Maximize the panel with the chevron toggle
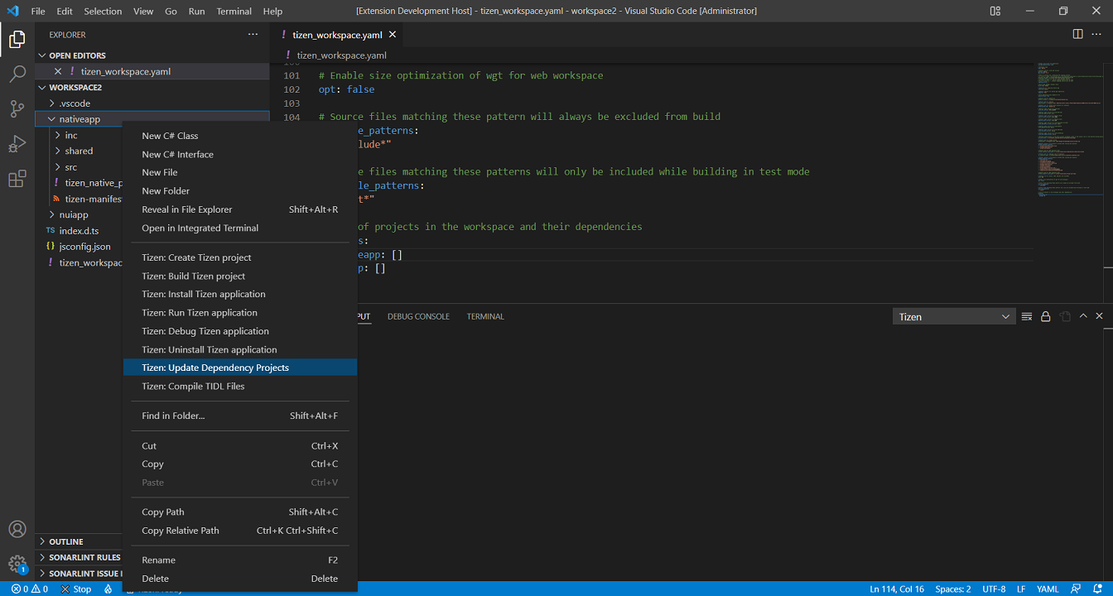This screenshot has height=596, width=1113. 1082,315
